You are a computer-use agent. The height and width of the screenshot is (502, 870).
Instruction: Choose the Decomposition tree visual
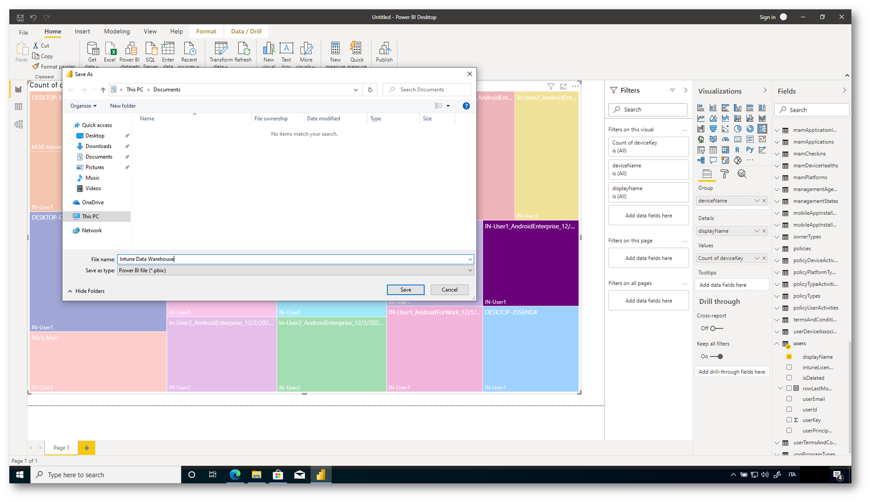[701, 160]
